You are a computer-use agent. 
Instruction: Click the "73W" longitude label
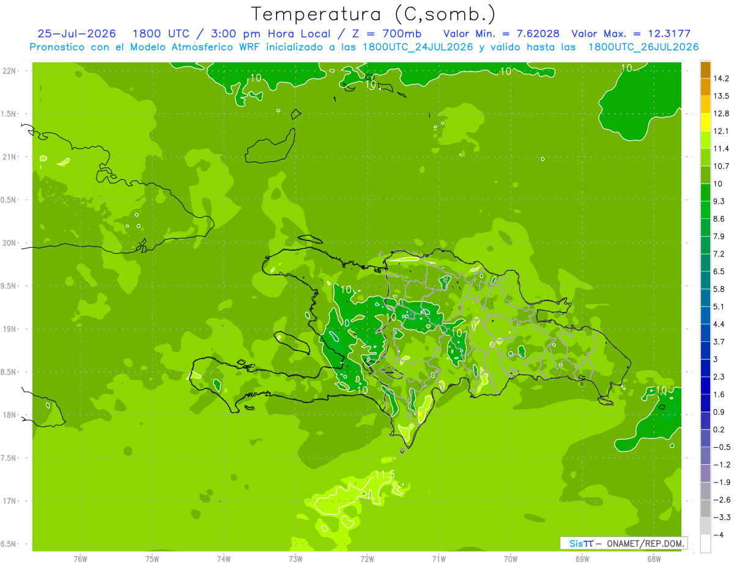pyautogui.click(x=295, y=558)
